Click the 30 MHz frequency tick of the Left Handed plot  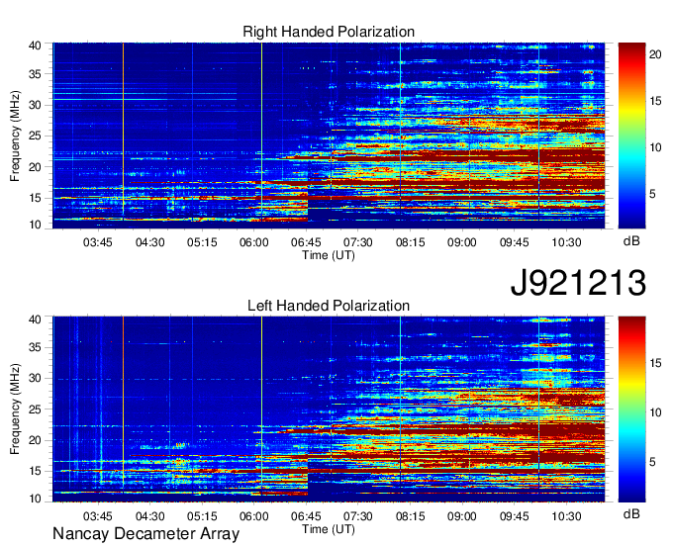(35, 378)
